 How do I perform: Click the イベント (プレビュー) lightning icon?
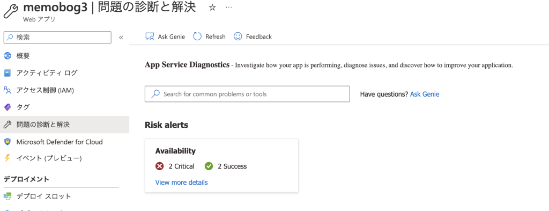[8, 158]
